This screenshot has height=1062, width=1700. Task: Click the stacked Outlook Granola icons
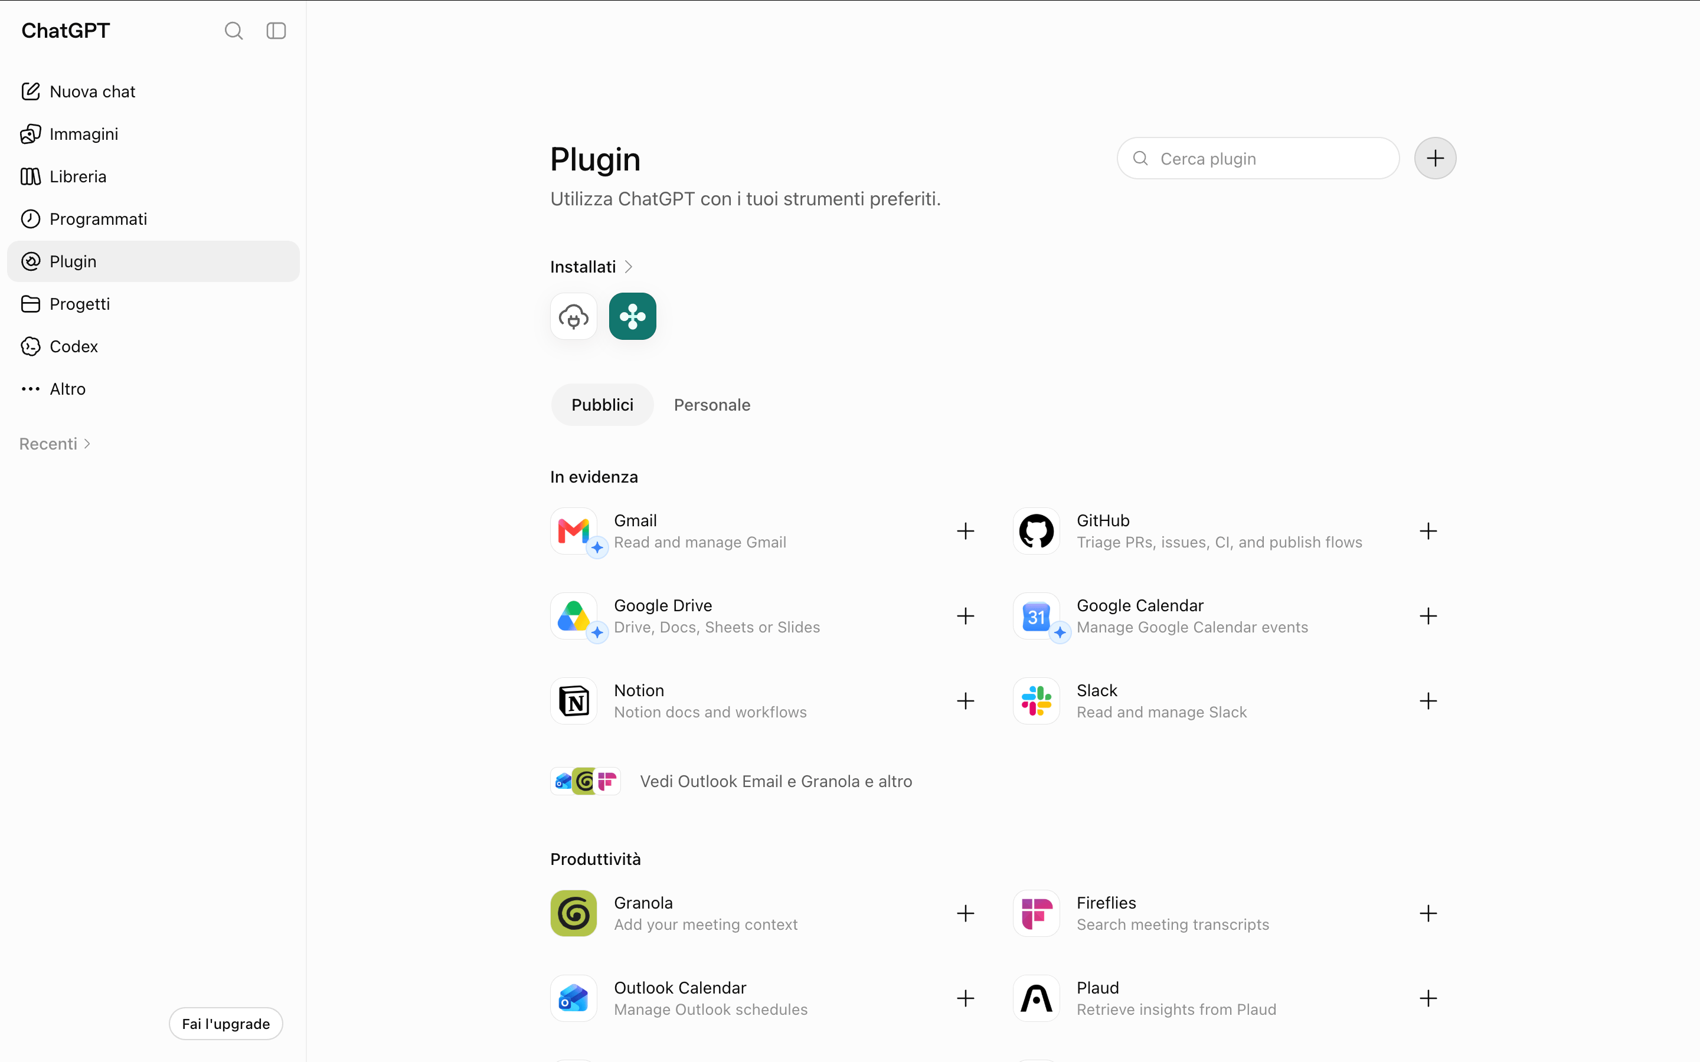585,781
